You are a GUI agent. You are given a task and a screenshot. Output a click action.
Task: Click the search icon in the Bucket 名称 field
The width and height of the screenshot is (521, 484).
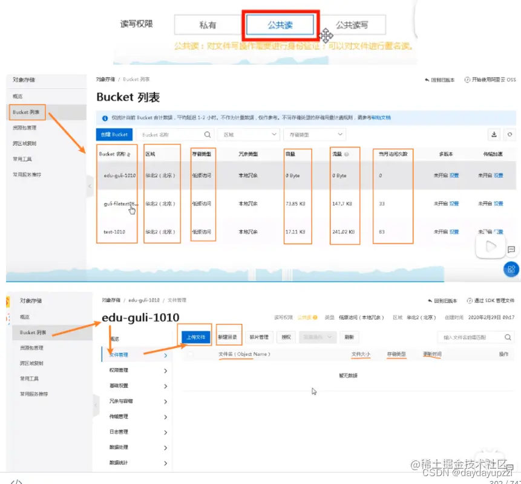pyautogui.click(x=208, y=134)
